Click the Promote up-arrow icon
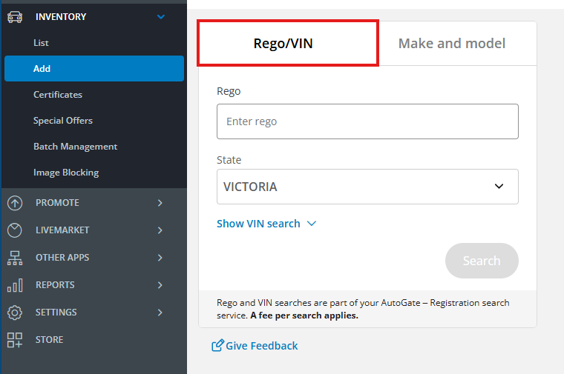564x374 pixels. coord(15,203)
